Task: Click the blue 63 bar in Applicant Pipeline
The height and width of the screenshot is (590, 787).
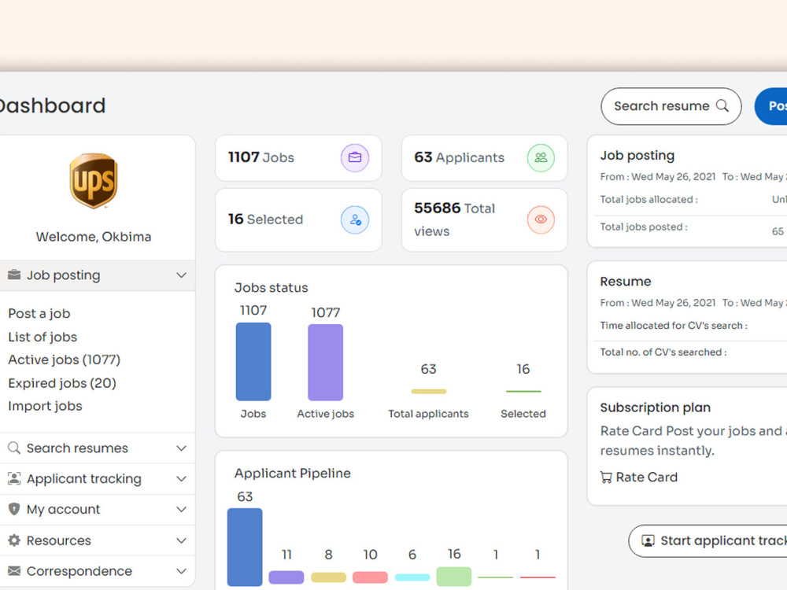Action: point(245,547)
